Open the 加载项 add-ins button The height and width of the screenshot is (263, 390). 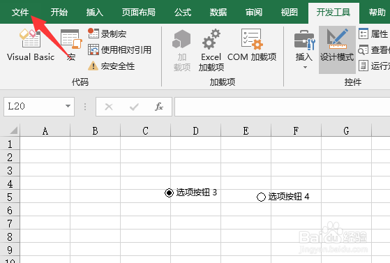pyautogui.click(x=182, y=50)
